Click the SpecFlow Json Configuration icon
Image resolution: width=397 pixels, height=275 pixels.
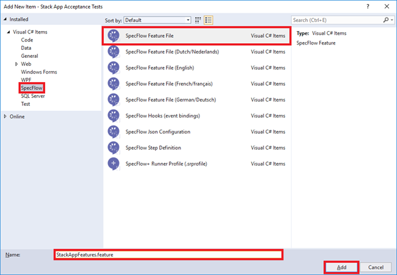[x=113, y=131]
